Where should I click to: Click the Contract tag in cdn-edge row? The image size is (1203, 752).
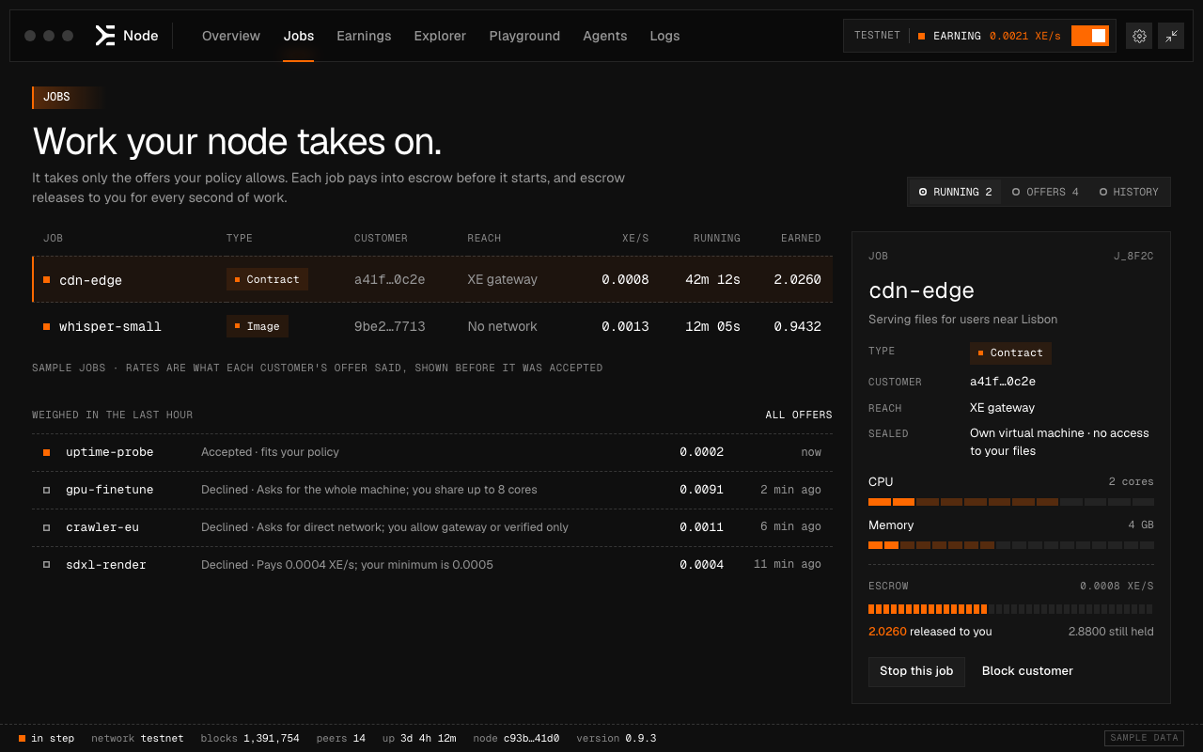267,279
